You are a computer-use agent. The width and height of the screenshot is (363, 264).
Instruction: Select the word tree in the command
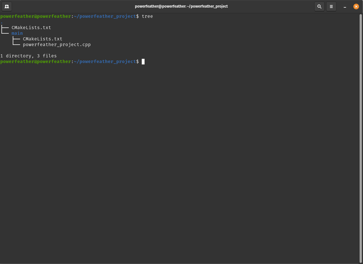coord(147,16)
